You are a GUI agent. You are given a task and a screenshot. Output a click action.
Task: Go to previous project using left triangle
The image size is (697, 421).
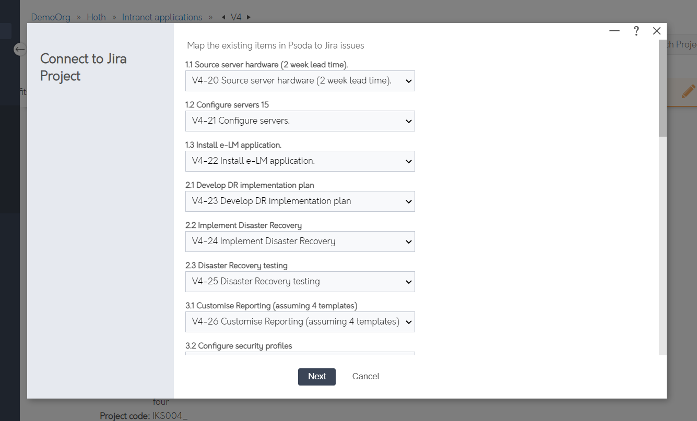coord(223,17)
